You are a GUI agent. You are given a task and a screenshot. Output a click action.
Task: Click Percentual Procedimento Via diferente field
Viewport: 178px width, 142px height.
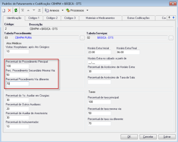tap(17, 84)
